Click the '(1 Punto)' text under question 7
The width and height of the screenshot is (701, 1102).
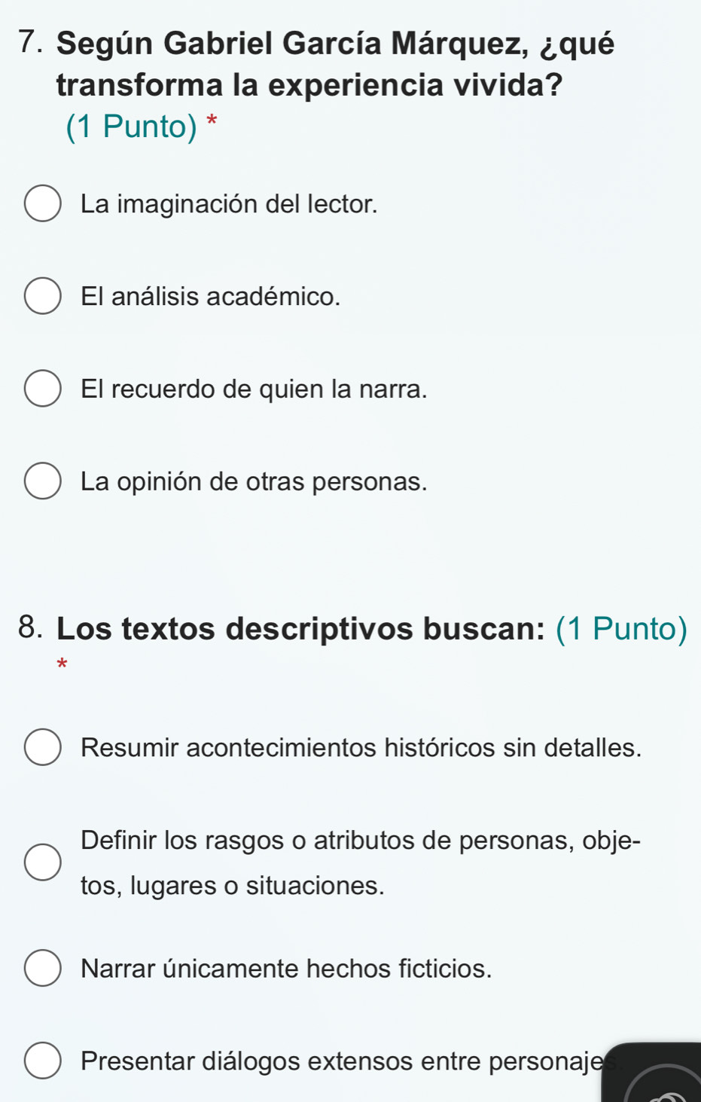[x=131, y=127]
